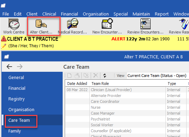Sort by Team Role column header

pyautogui.click(x=127, y=84)
